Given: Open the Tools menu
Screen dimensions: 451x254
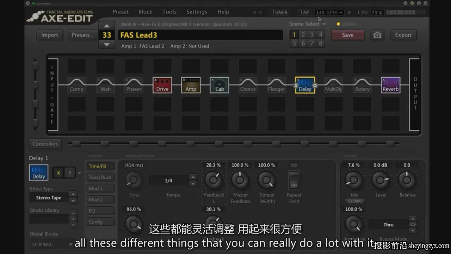Looking at the screenshot, I should pyautogui.click(x=169, y=12).
